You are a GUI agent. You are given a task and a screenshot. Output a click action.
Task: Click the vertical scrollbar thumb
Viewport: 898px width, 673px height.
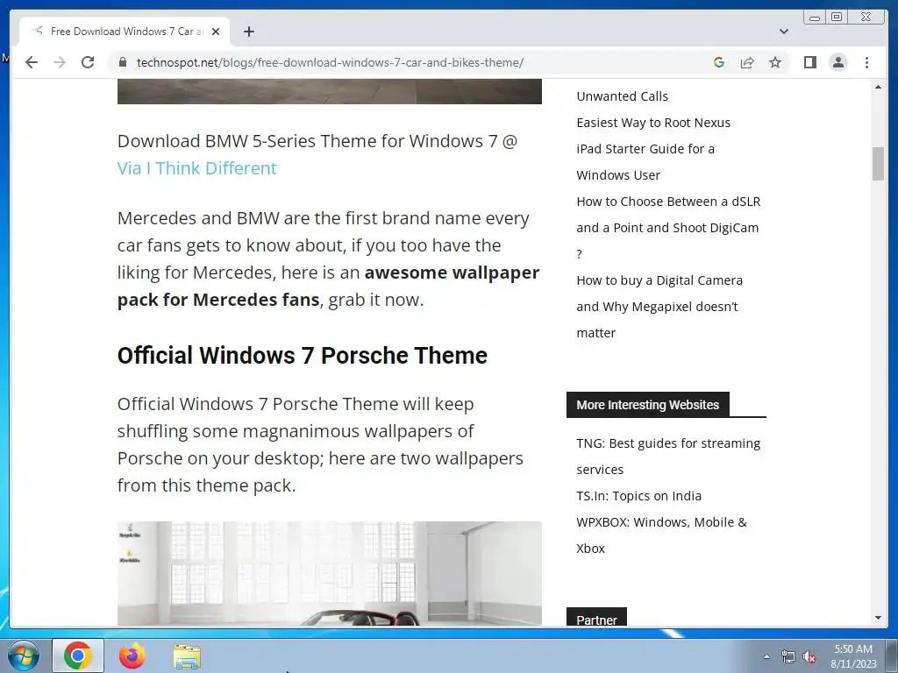[878, 164]
